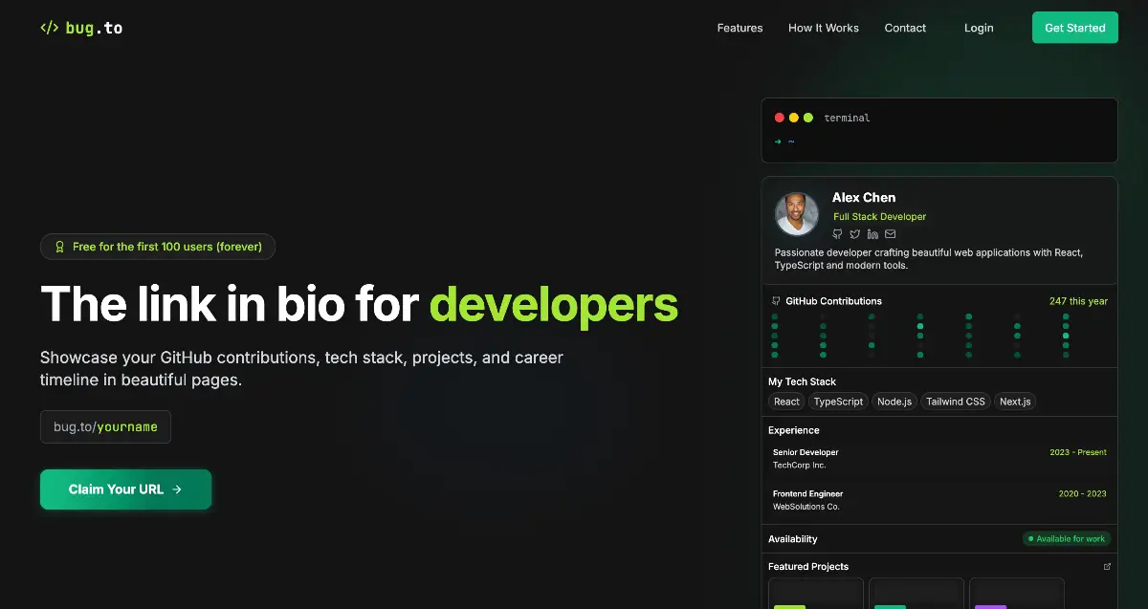Click the 'Alex Chen' name text
1148x609 pixels.
864,198
